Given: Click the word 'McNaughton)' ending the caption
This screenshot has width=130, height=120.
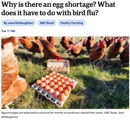Looking at the screenshot, I should 9,117.
